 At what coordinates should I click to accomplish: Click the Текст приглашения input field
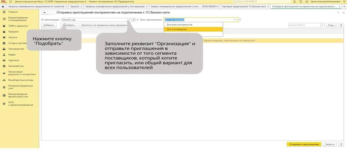[x=199, y=20]
